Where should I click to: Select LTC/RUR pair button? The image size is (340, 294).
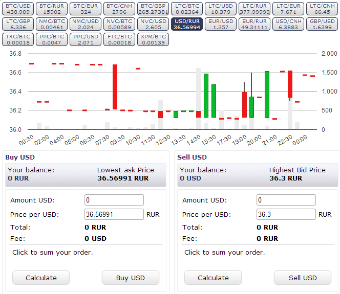pyautogui.click(x=255, y=9)
